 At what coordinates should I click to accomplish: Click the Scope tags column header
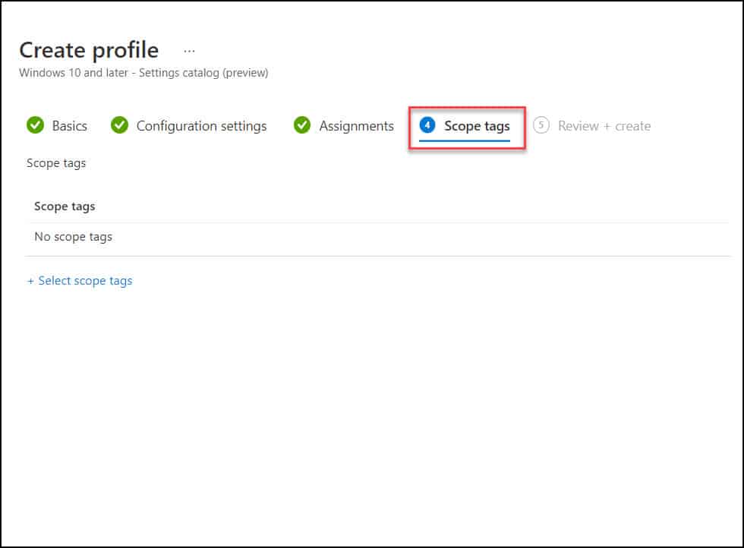pos(65,206)
